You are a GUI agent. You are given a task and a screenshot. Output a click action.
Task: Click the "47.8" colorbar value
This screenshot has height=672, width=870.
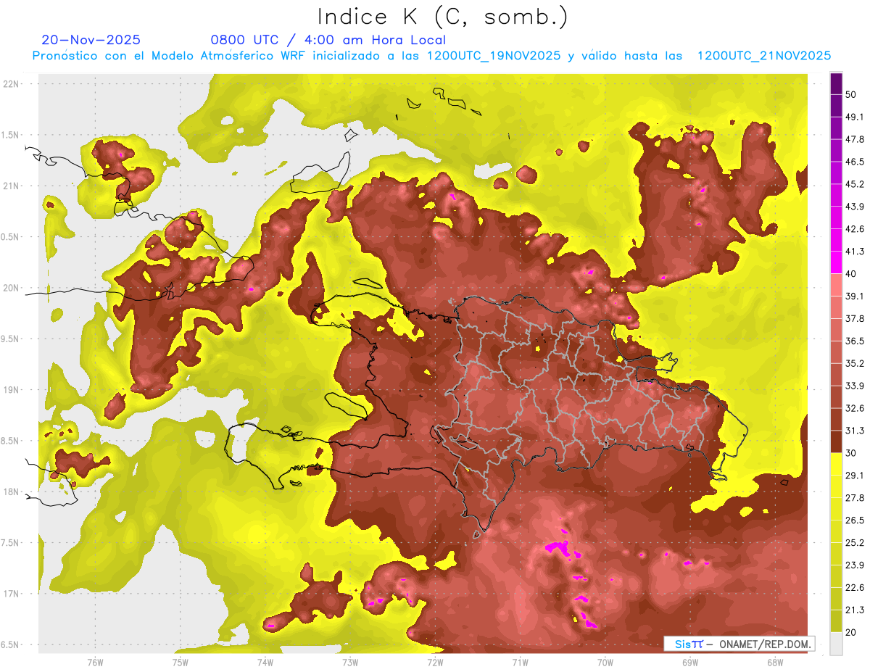click(x=854, y=139)
